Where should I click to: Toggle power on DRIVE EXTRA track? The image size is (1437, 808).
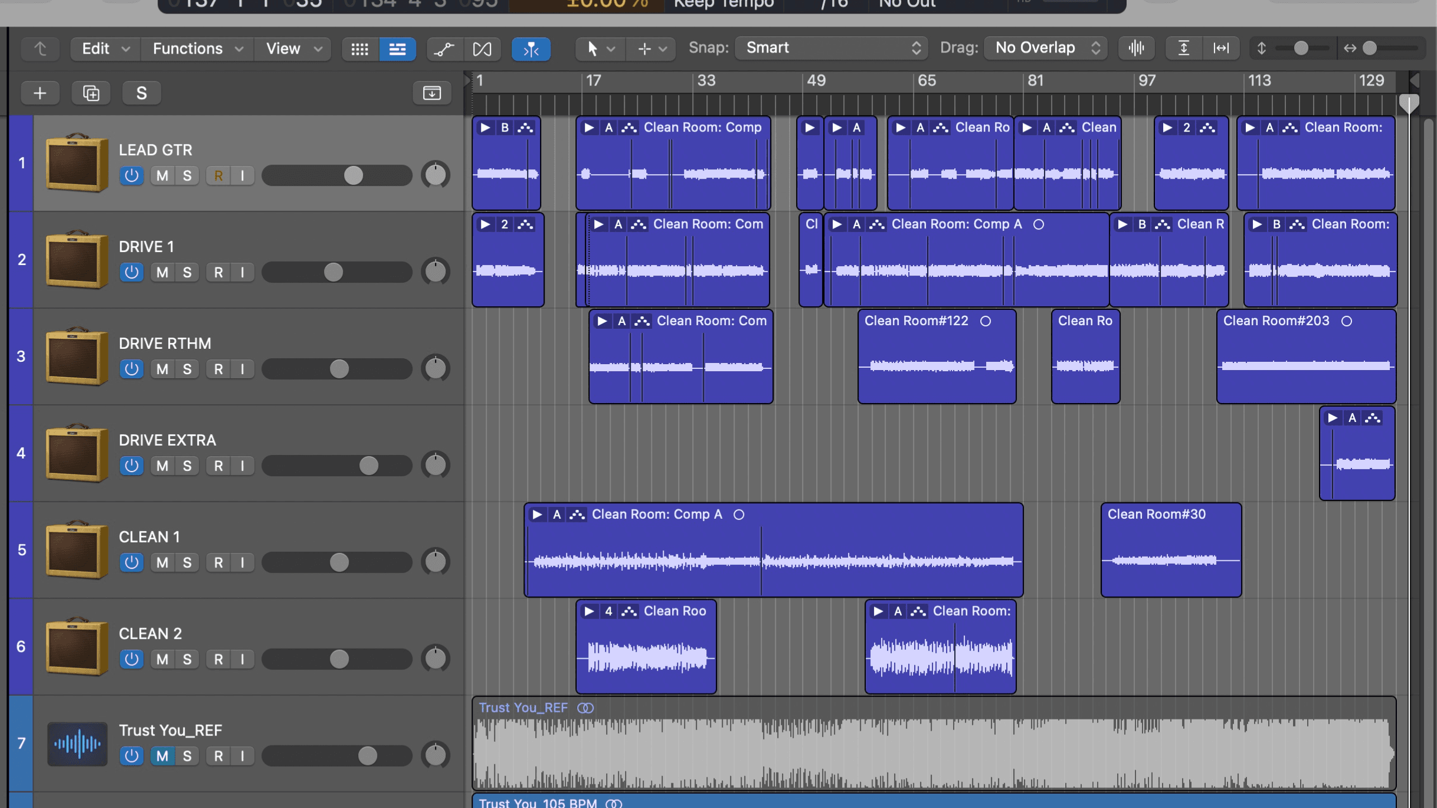click(x=132, y=466)
